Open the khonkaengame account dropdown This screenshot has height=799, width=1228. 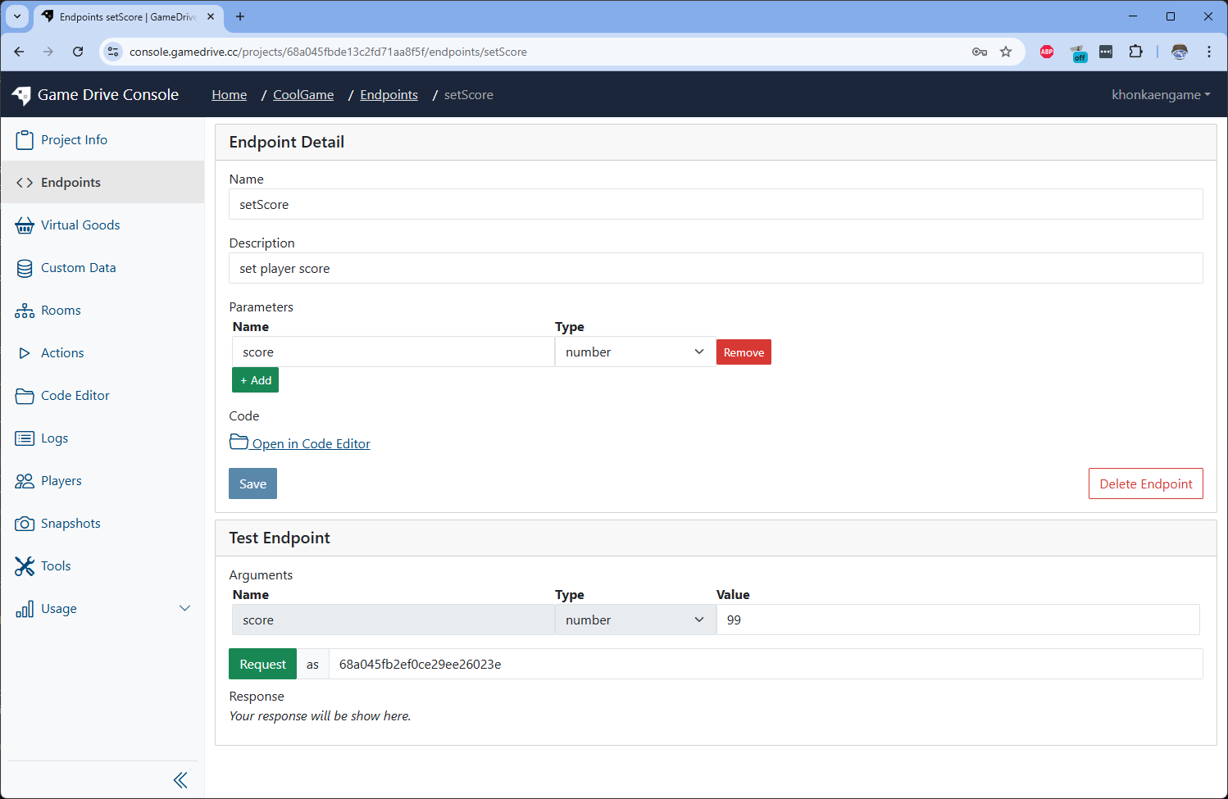1160,95
